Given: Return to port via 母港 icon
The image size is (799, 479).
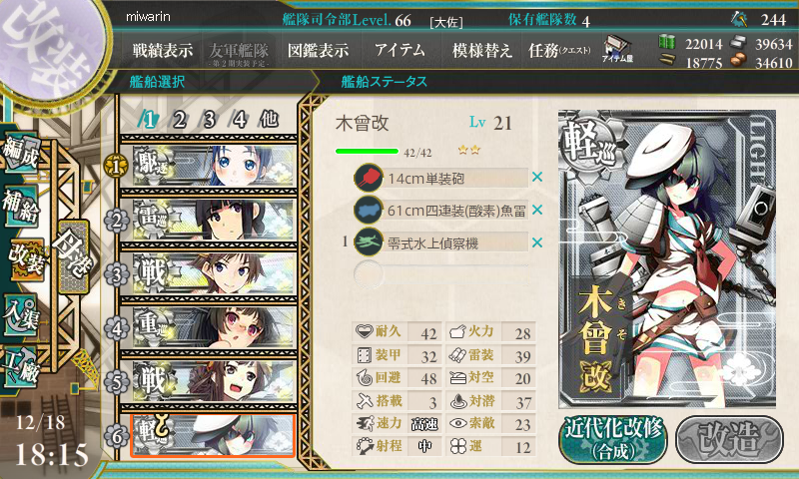Looking at the screenshot, I should pyautogui.click(x=73, y=257).
